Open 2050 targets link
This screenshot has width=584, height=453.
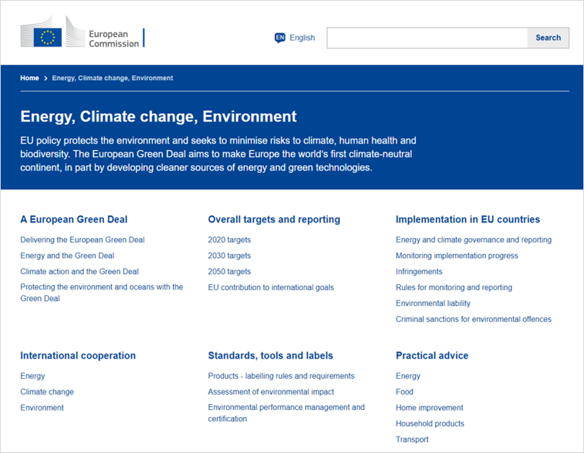coord(230,272)
